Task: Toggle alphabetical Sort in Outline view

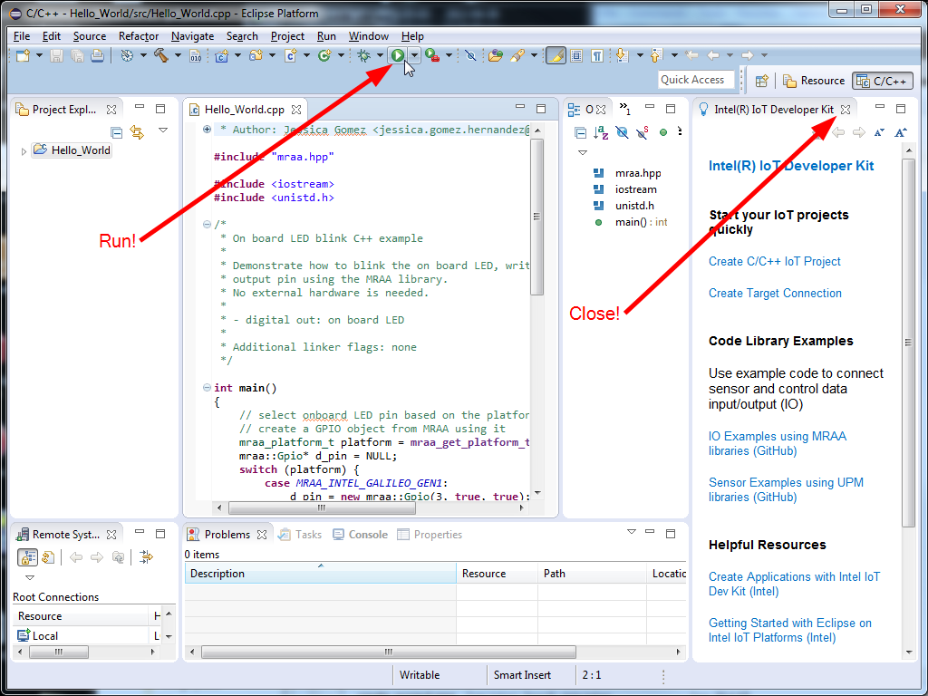Action: (x=601, y=132)
